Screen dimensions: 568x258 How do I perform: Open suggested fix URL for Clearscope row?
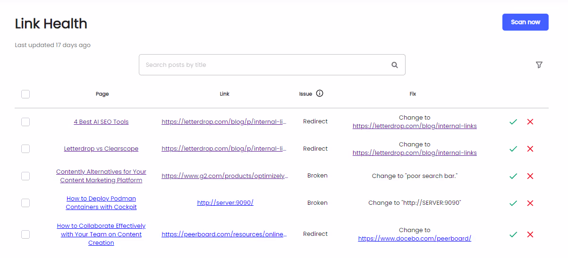pyautogui.click(x=415, y=153)
